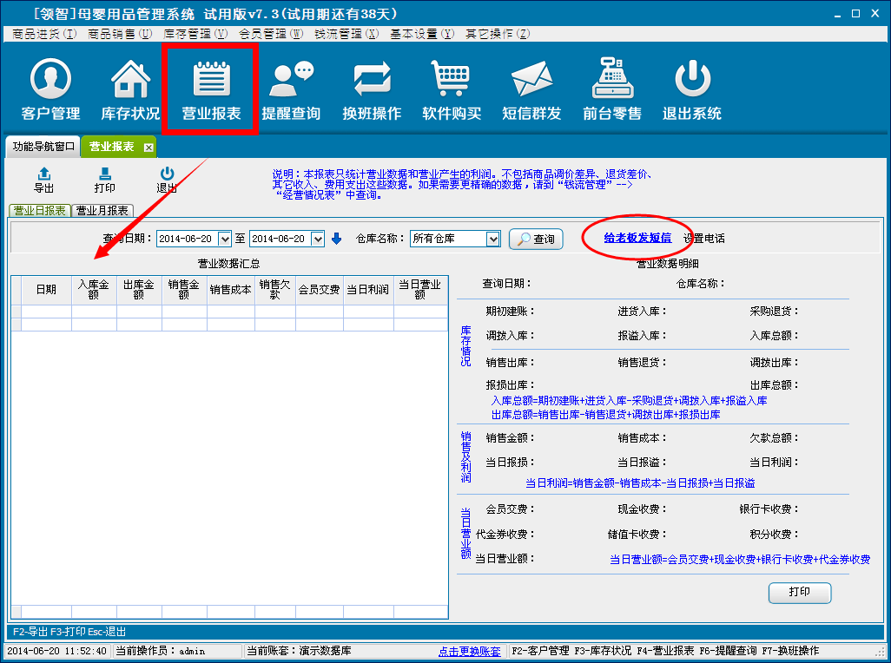891x663 pixels.
Task: Expand the start date dropdown
Action: (x=225, y=239)
